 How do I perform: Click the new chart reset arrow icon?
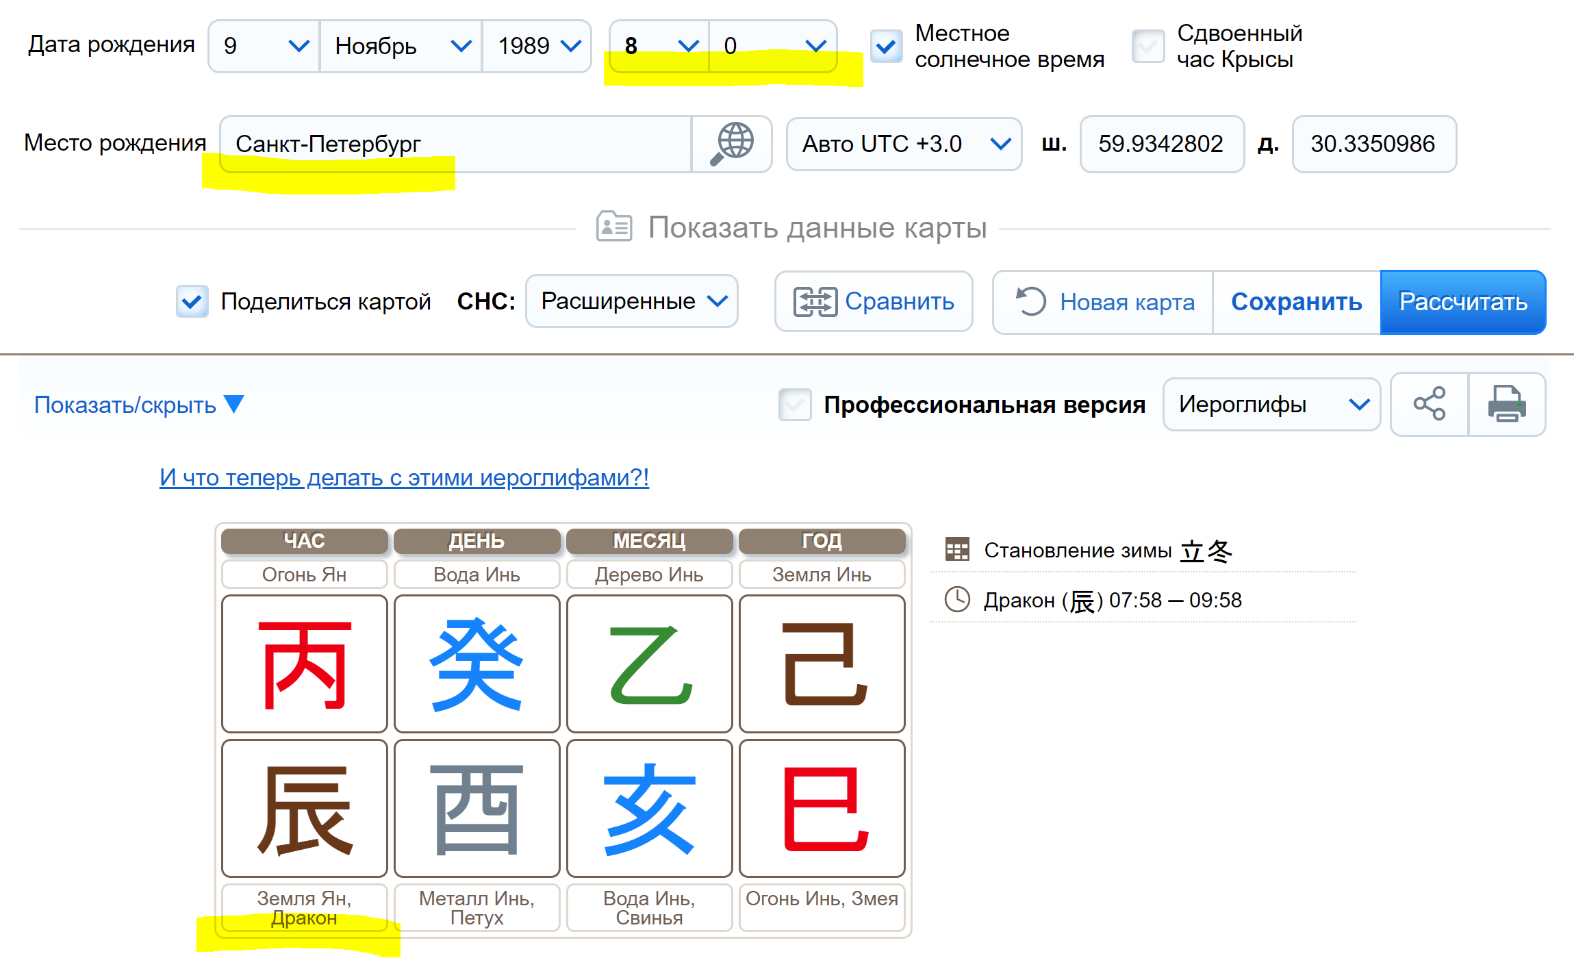coord(1031,301)
